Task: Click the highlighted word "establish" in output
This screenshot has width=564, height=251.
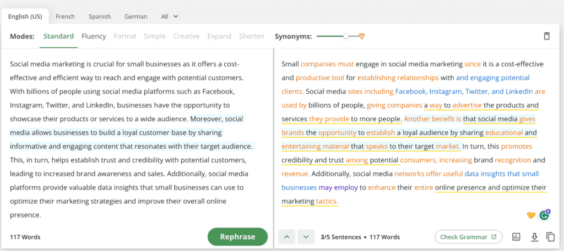Action: [381, 133]
